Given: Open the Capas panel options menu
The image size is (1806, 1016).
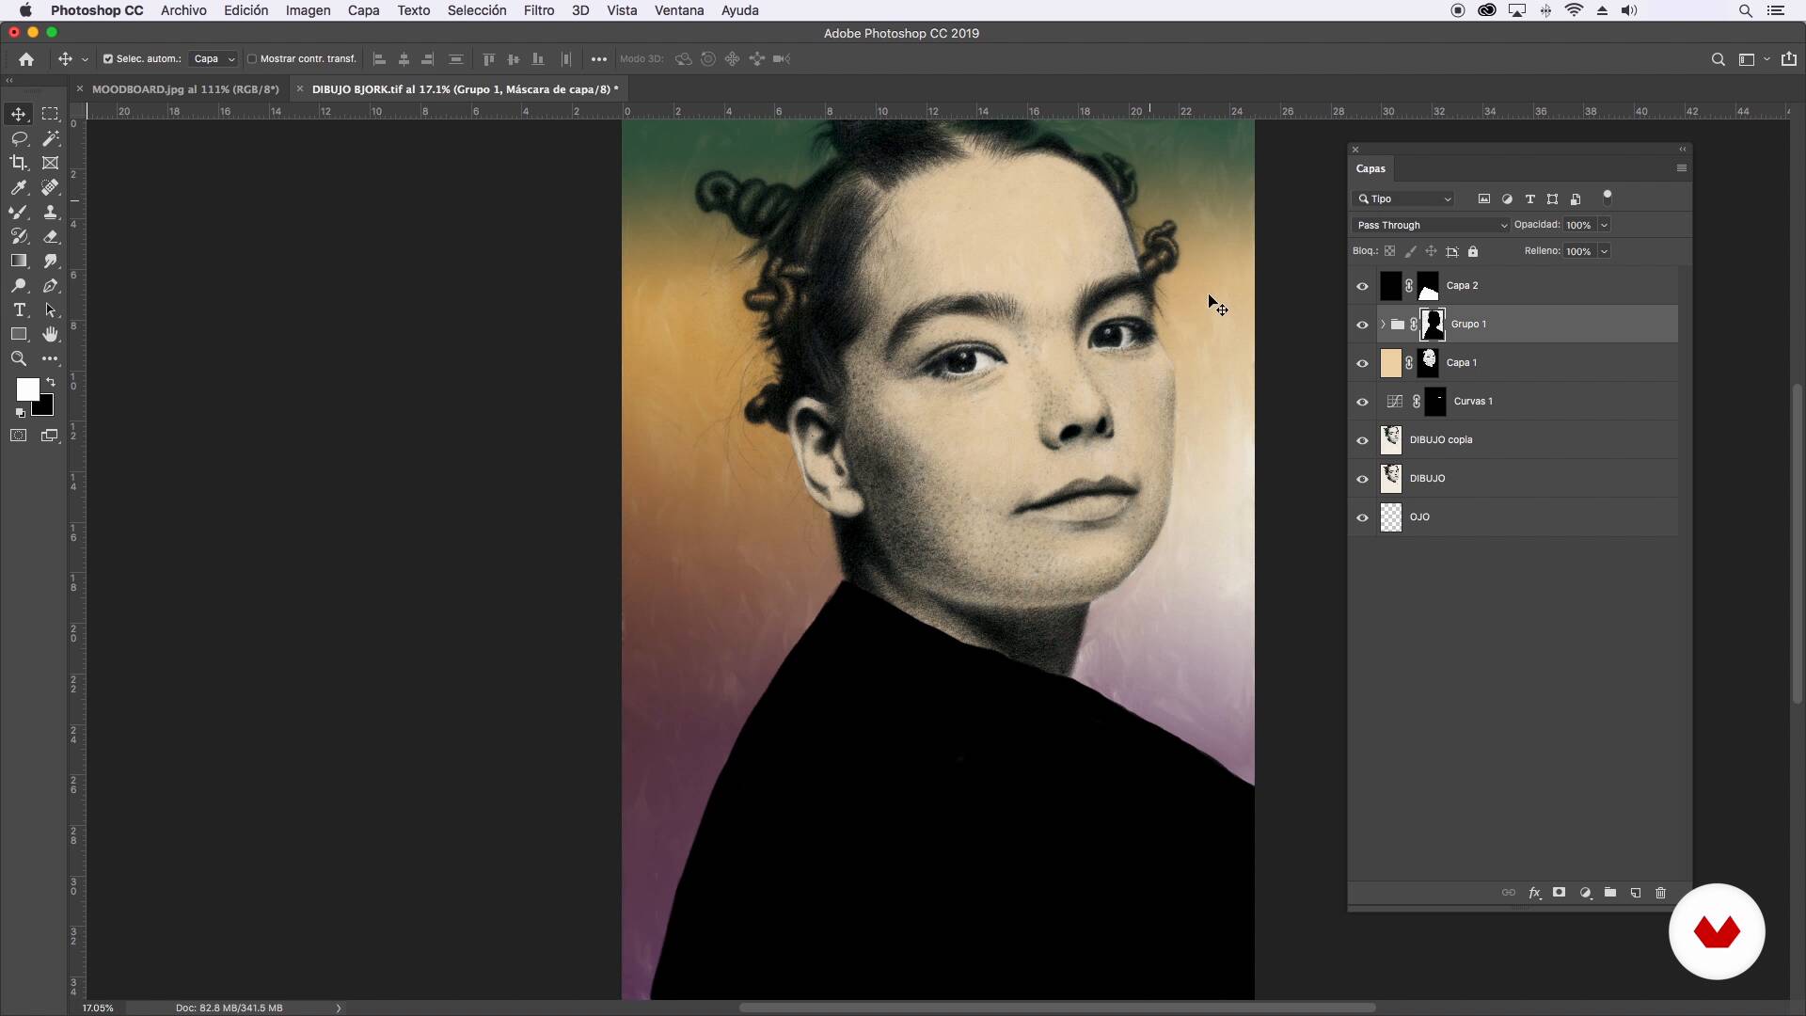Looking at the screenshot, I should pos(1681,168).
